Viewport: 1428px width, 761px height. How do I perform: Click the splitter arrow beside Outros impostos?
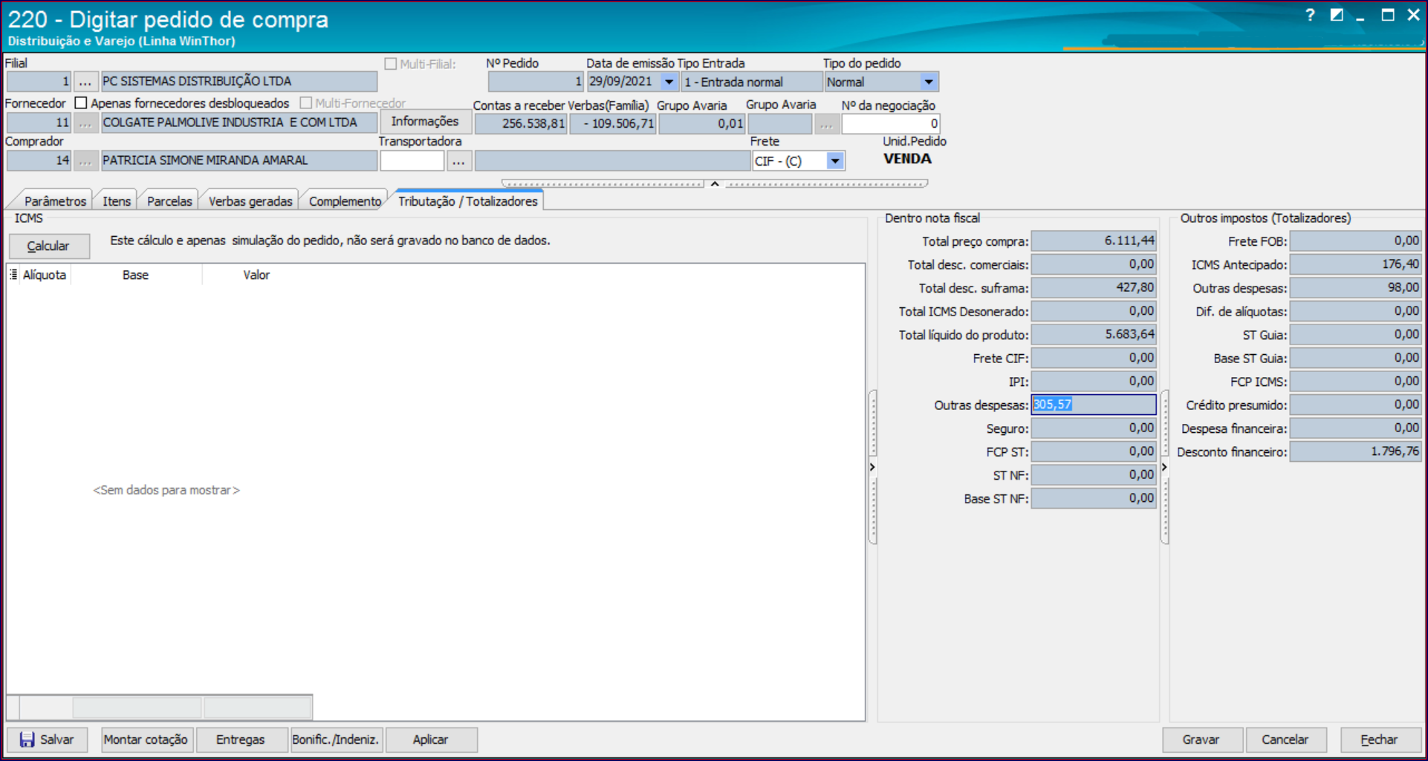(x=1164, y=467)
